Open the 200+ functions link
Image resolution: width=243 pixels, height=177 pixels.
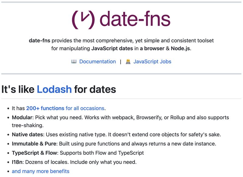(x=45, y=108)
